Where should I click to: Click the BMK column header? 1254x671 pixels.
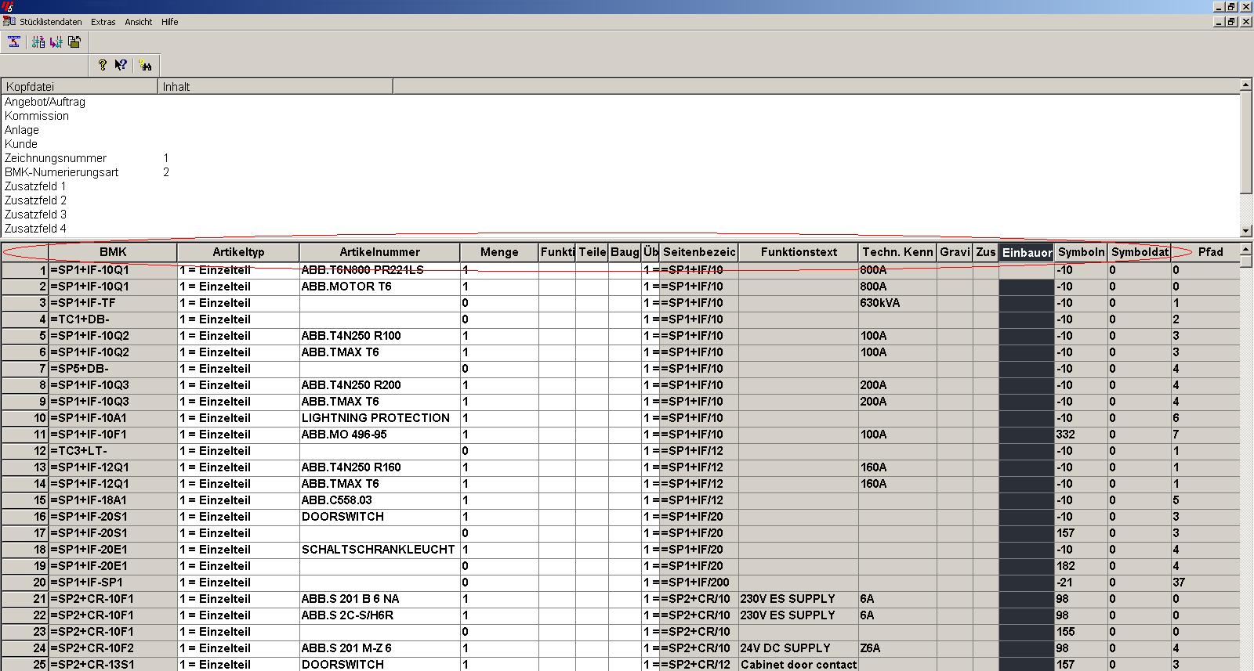tap(113, 252)
